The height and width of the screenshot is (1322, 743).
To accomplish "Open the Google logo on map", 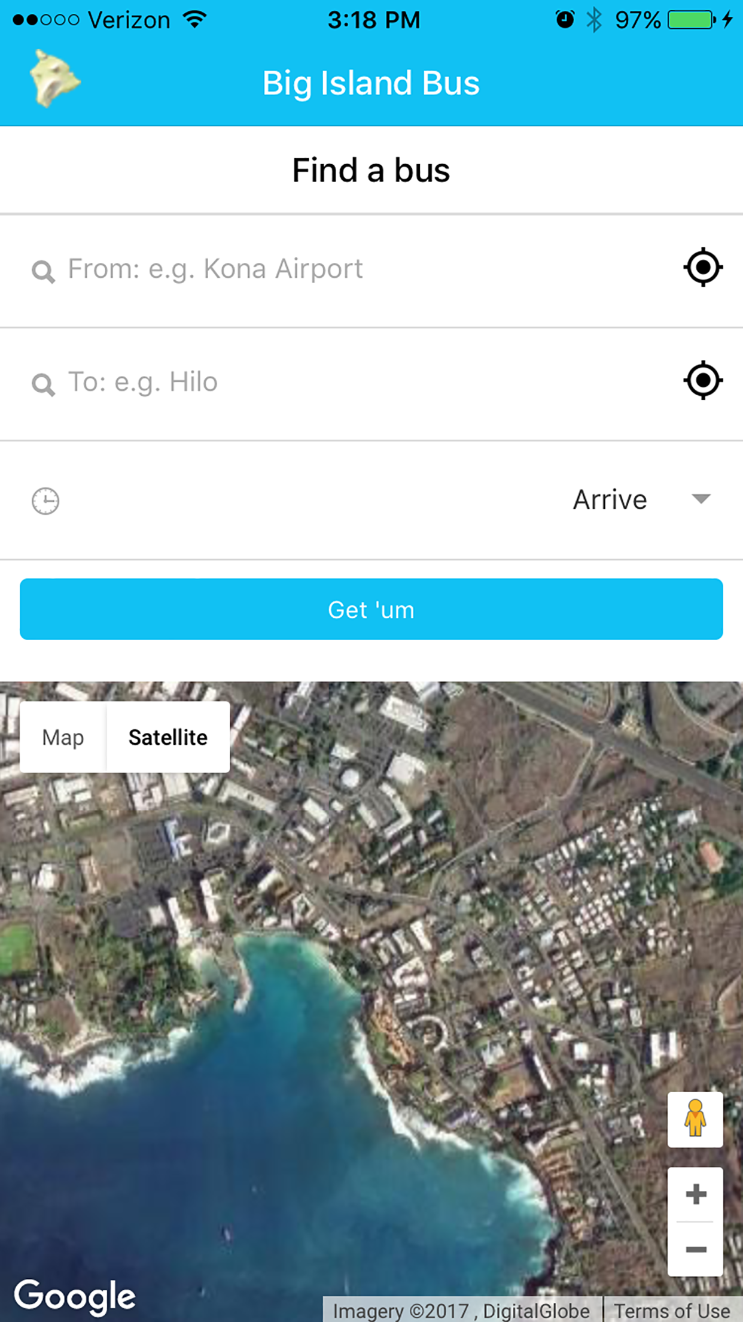I will click(x=75, y=1297).
